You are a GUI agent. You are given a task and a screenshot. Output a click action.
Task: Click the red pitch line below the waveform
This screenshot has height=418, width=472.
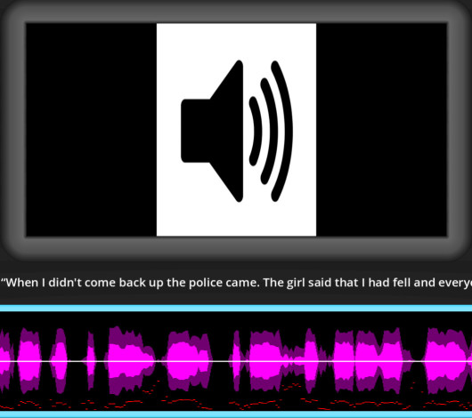(181, 400)
